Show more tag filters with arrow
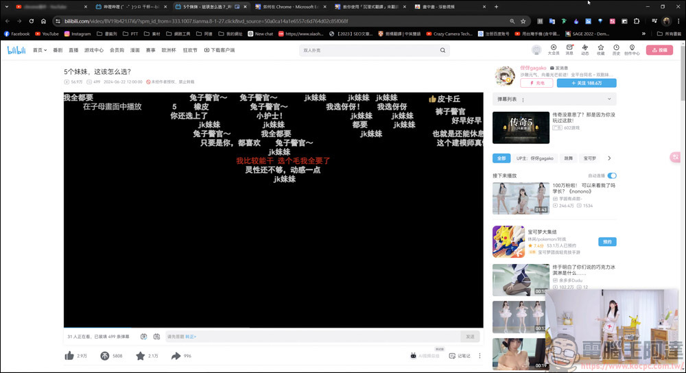 click(x=609, y=158)
